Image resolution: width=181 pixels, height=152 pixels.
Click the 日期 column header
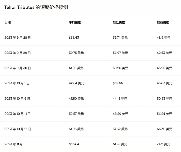point(8,22)
